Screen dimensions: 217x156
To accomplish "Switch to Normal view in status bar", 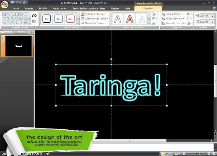I will coord(163,154).
